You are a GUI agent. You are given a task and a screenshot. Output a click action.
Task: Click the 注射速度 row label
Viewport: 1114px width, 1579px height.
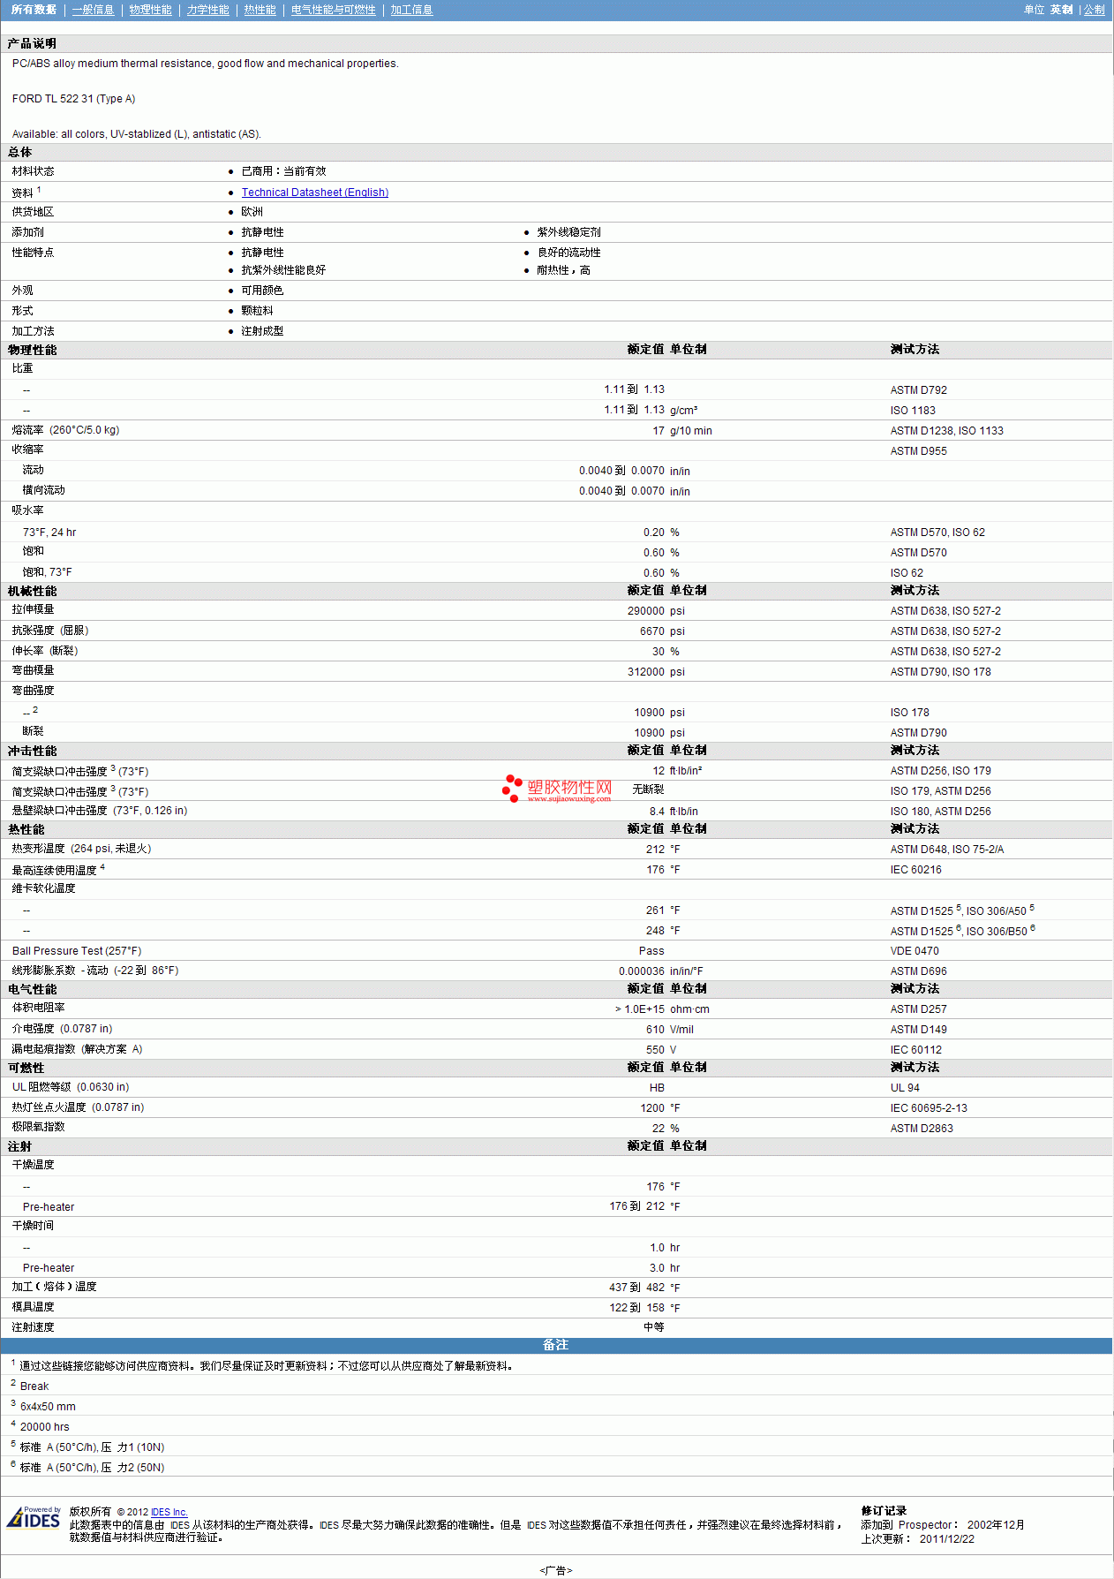[34, 1327]
